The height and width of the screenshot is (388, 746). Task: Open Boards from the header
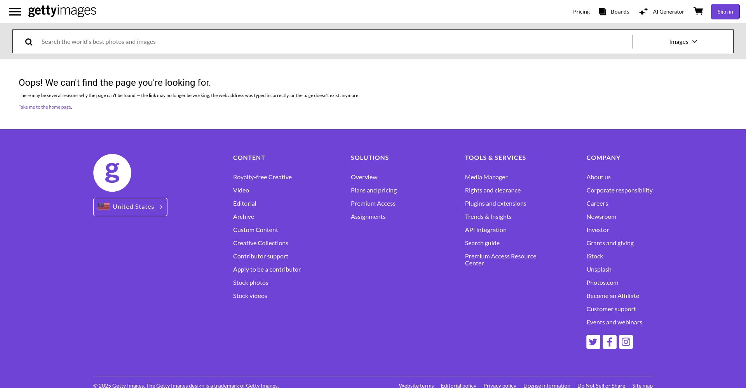[614, 12]
